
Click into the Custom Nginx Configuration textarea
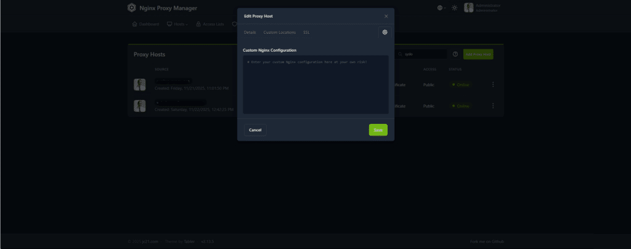[x=315, y=86]
